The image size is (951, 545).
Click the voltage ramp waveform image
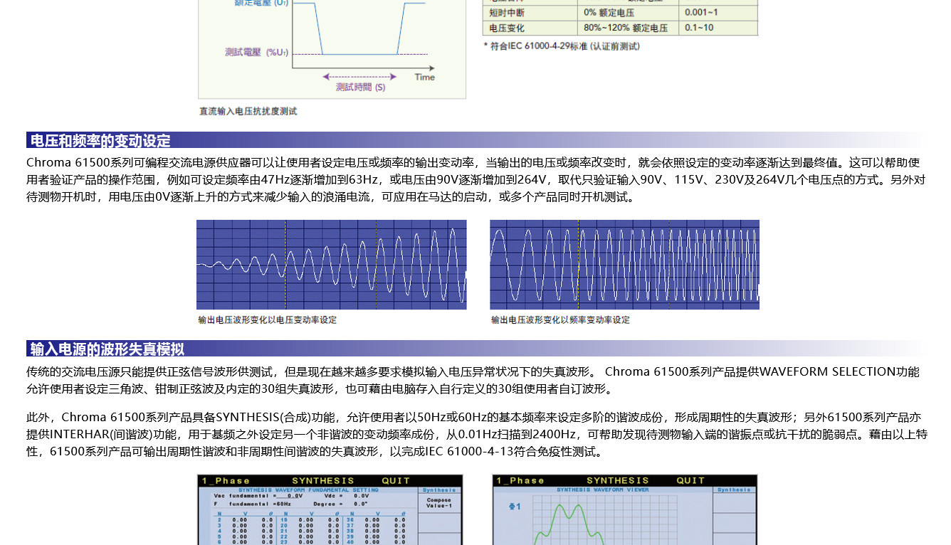click(331, 265)
